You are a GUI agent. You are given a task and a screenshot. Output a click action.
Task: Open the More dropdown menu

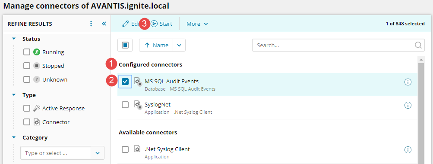point(197,24)
